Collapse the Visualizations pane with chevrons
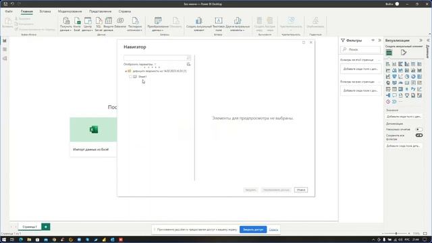Screen dimensions: 432x243 click(421, 40)
